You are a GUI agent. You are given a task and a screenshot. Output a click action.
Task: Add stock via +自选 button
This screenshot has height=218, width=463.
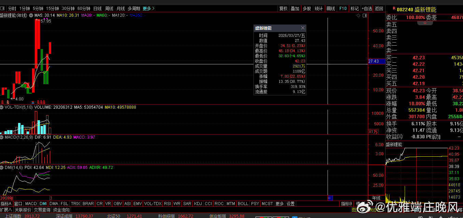pyautogui.click(x=367, y=9)
